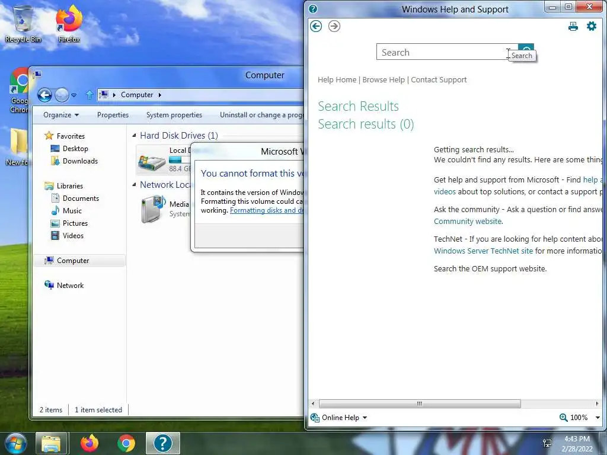Select Downloads under Favorites
Screen dimensions: 607x455
[x=80, y=161]
